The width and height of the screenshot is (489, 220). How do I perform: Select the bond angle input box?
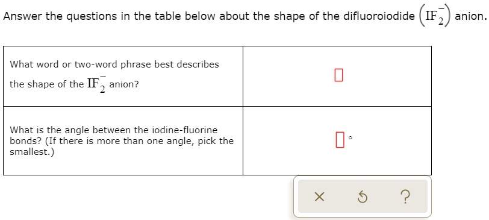340,140
